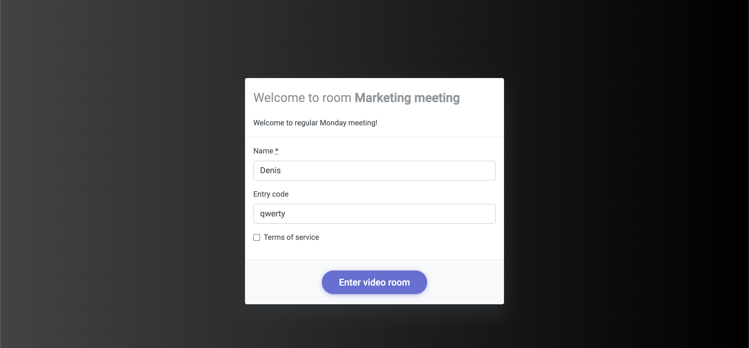The image size is (749, 348).
Task: Click the Name field label
Action: tap(263, 151)
